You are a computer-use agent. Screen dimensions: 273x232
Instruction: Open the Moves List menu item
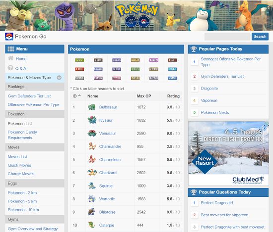[x=17, y=157]
